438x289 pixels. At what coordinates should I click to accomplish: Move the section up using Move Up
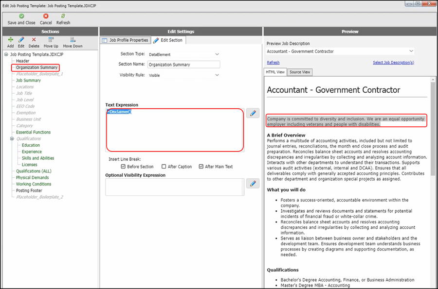point(51,40)
